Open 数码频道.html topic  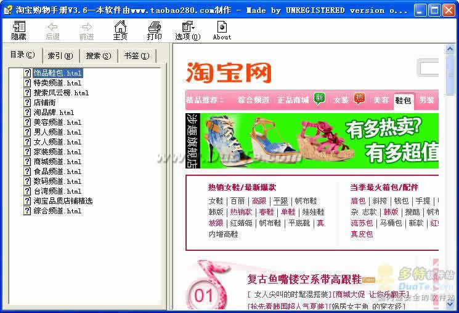[57, 181]
